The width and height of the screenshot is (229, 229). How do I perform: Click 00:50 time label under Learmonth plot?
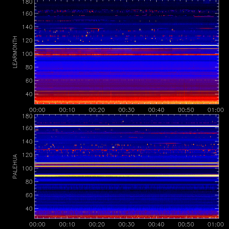pyautogui.click(x=186, y=110)
